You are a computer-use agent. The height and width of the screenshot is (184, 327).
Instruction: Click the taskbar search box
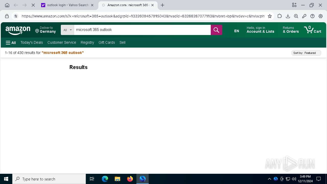49,179
